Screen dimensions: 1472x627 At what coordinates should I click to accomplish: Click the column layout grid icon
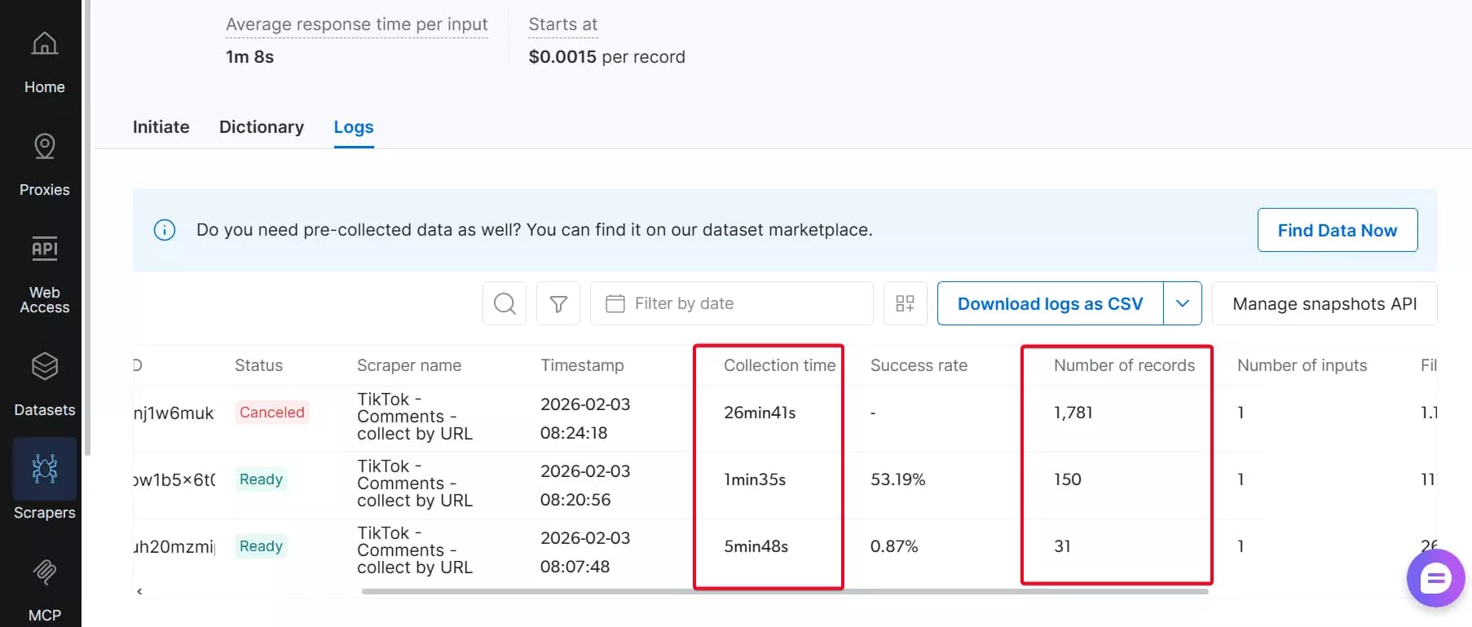(x=905, y=304)
